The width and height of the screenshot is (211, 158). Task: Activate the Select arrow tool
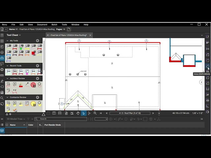[x=83, y=113]
